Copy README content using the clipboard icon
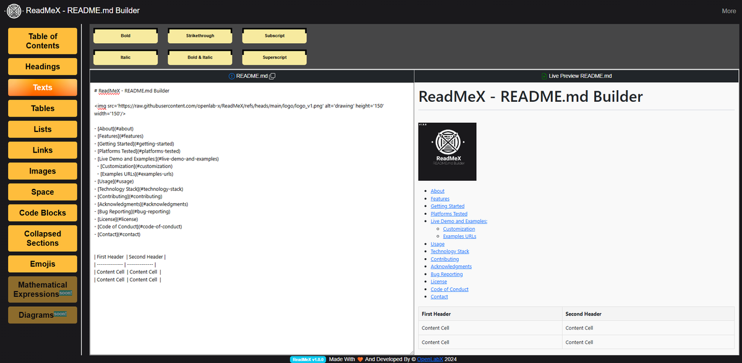 tap(271, 76)
